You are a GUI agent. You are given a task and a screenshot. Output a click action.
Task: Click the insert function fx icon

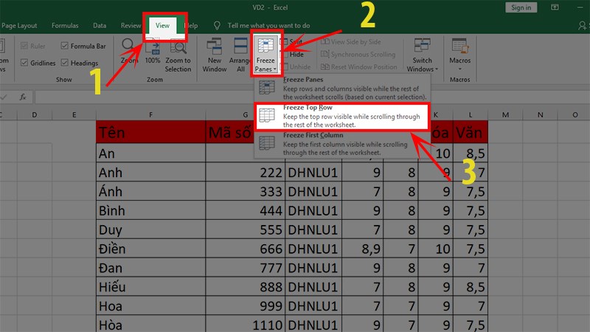23,97
